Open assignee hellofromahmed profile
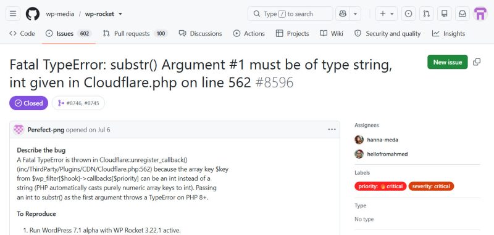The image size is (494, 235). click(x=387, y=154)
